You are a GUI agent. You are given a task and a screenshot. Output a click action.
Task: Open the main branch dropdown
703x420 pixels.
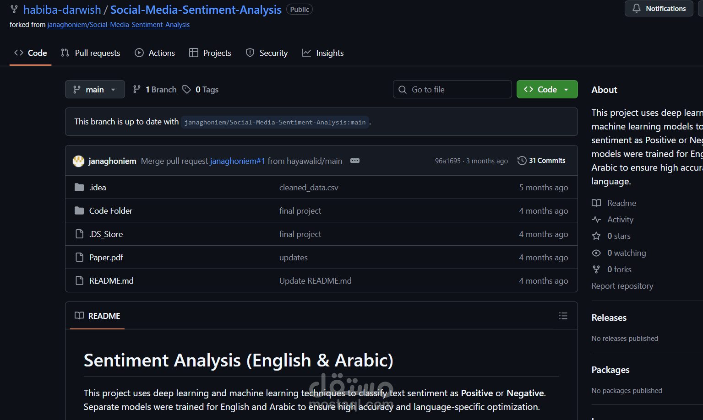[95, 89]
